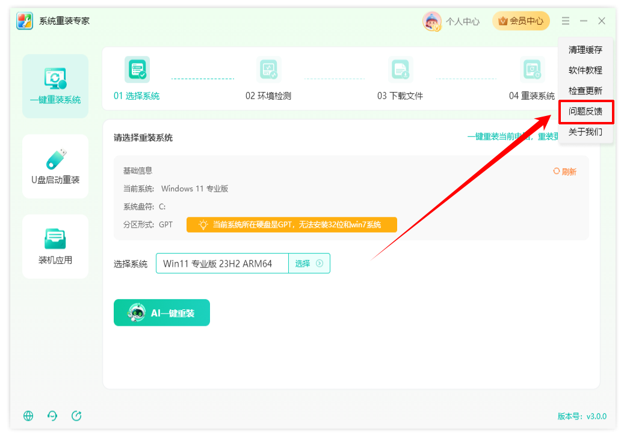Screen dimensions: 621x435
Task: Select 清理缓存 from the menu
Action: [x=585, y=50]
